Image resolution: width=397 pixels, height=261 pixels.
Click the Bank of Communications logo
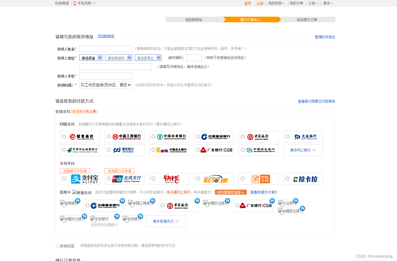click(306, 137)
